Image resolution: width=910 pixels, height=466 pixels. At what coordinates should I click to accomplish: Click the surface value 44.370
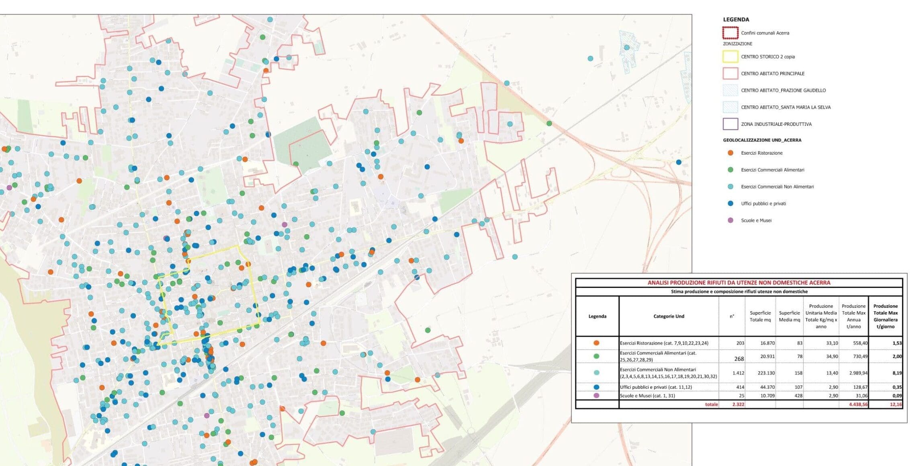pyautogui.click(x=767, y=387)
